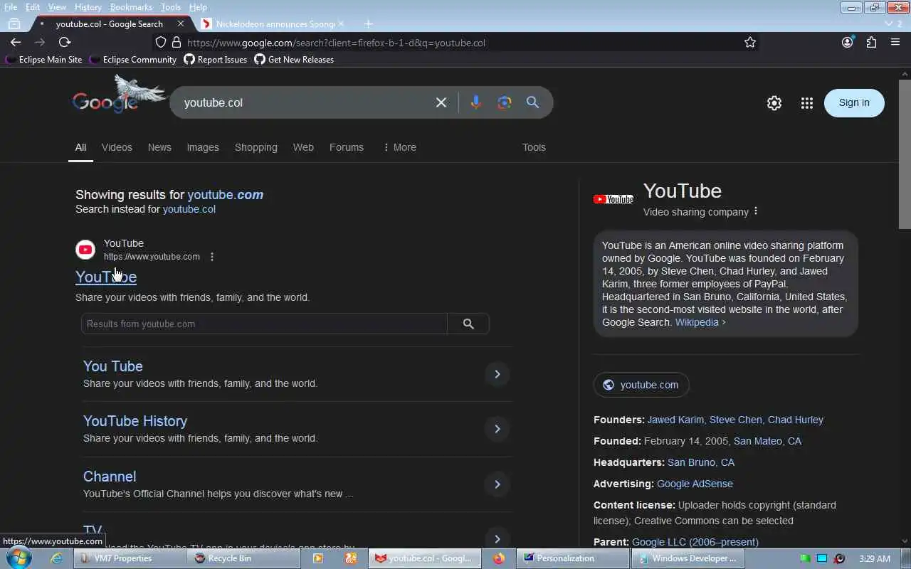Switch to Personalization window in taskbar
The height and width of the screenshot is (569, 911).
pyautogui.click(x=574, y=558)
